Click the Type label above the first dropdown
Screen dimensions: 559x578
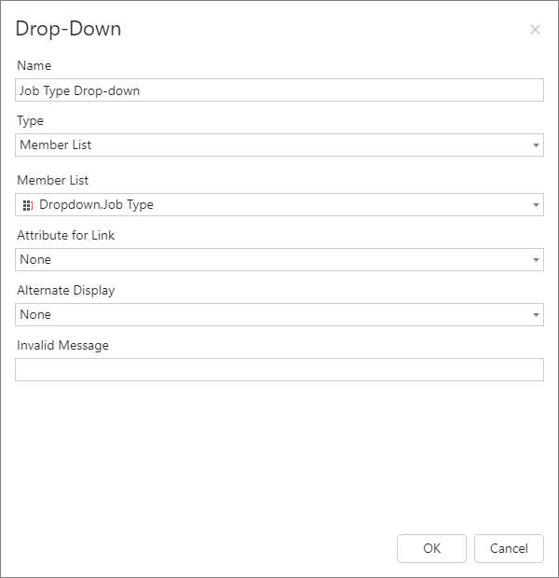point(31,121)
